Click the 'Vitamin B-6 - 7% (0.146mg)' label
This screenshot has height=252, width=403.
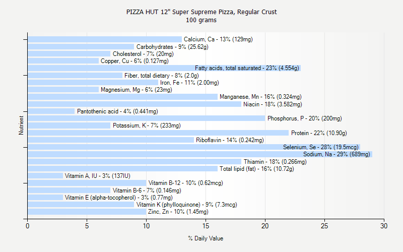(147, 191)
